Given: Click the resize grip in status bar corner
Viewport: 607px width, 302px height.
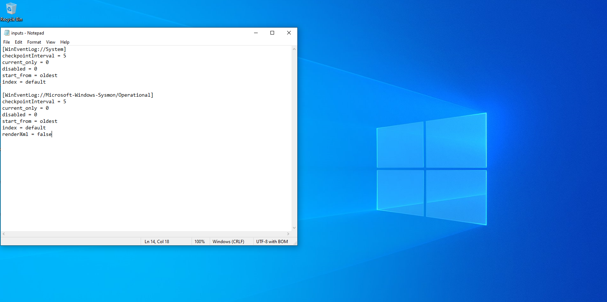Looking at the screenshot, I should click(295, 243).
